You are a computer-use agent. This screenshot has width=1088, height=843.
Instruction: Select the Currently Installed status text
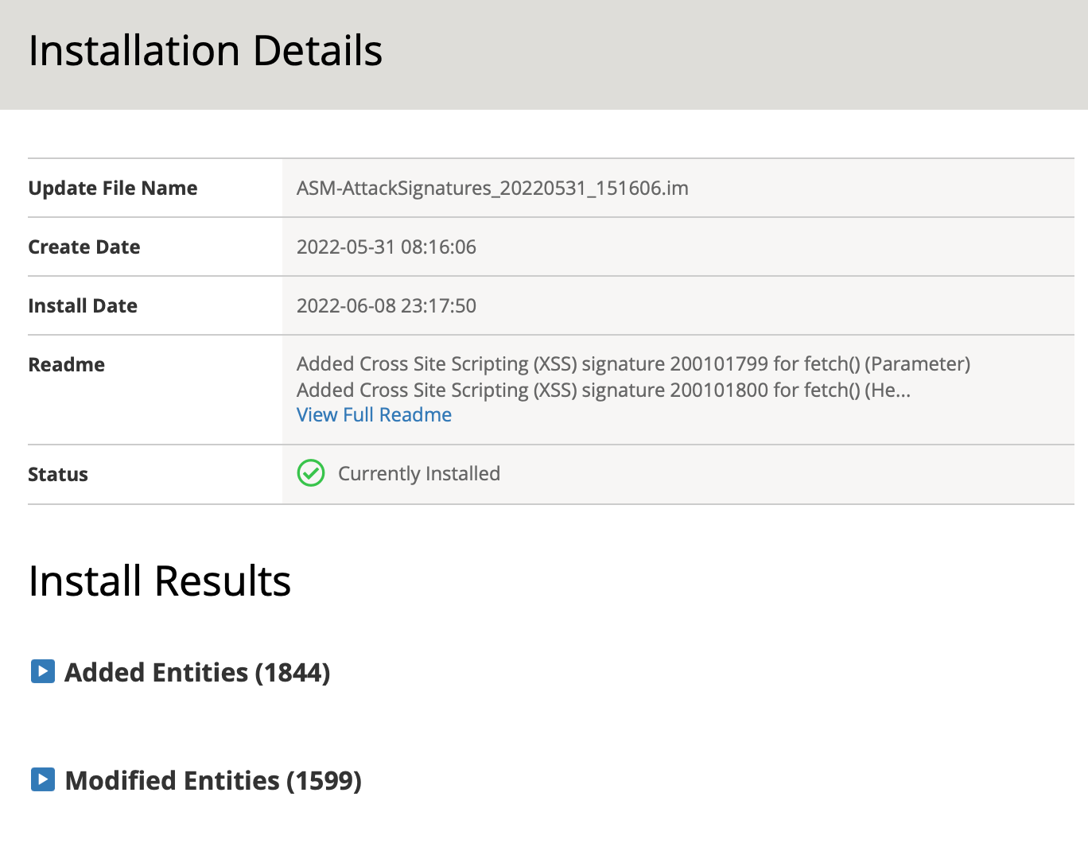click(x=419, y=474)
